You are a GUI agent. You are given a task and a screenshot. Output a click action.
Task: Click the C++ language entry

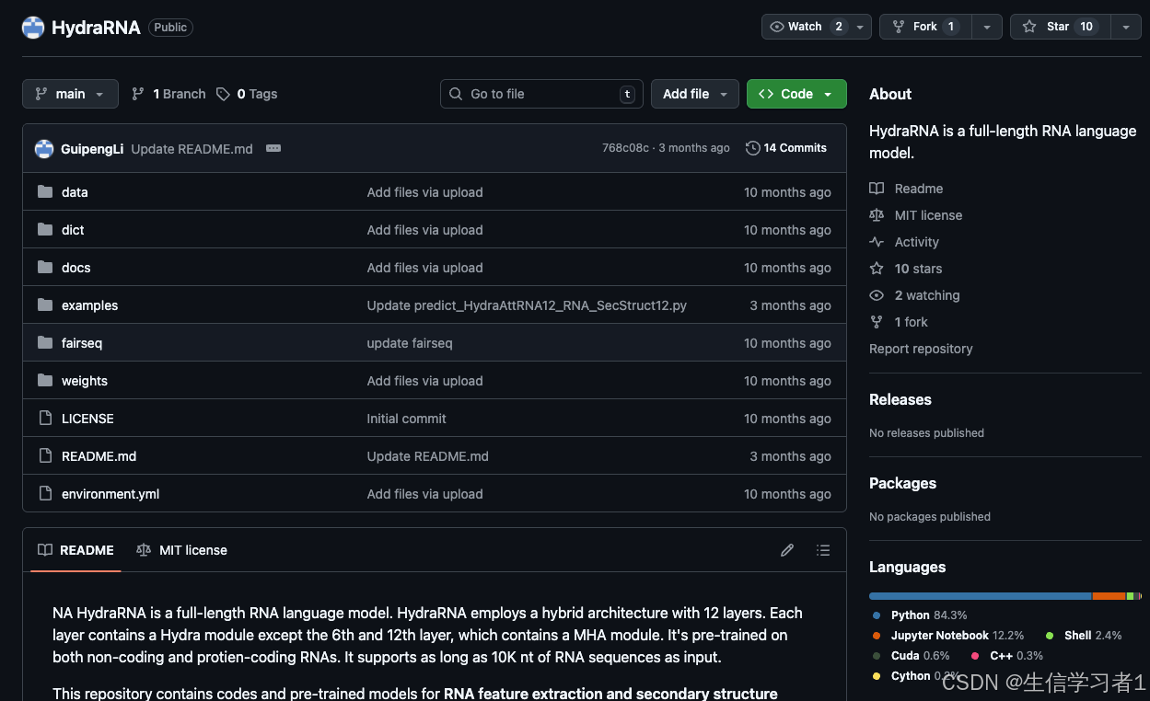click(1006, 656)
